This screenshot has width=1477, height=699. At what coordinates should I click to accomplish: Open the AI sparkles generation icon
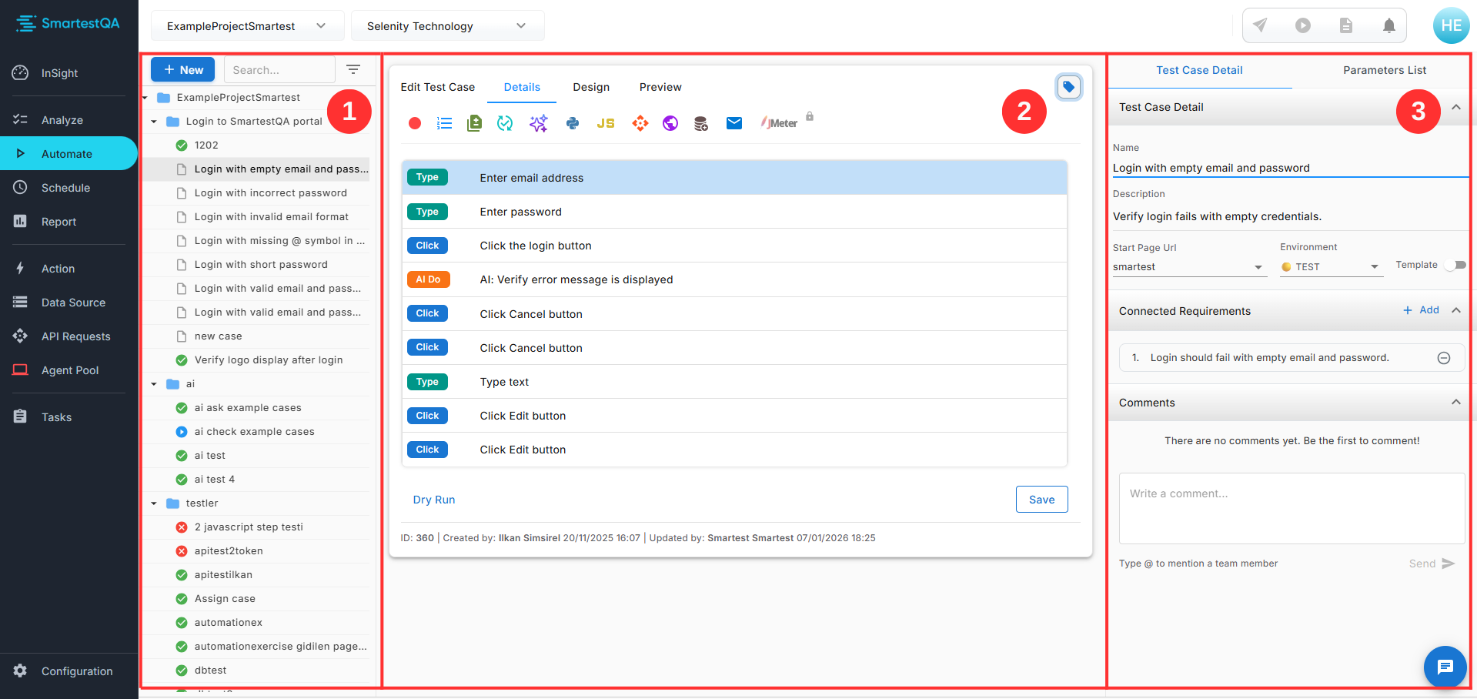(538, 123)
